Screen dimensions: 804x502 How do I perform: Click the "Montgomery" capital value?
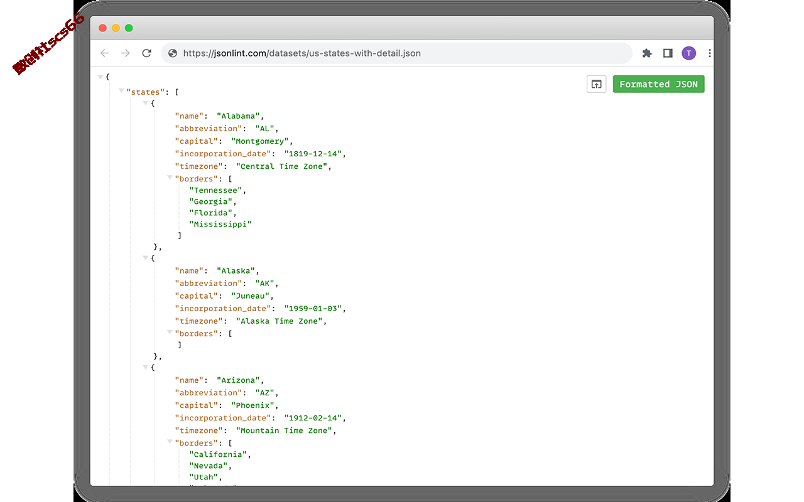coord(260,141)
